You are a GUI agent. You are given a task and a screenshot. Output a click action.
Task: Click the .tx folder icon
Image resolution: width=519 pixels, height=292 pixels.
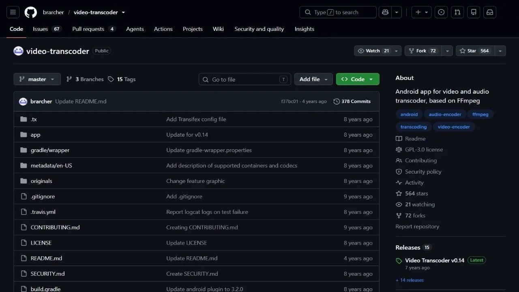tap(24, 119)
